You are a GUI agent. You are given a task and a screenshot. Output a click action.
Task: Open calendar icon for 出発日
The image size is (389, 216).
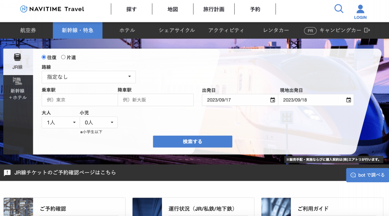(x=272, y=100)
